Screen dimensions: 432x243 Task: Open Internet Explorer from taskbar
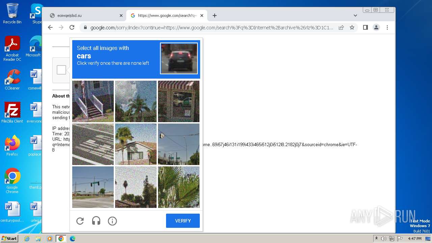click(x=27, y=239)
